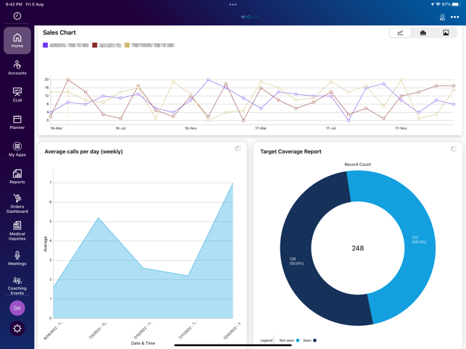
Task: Switch Sales Chart to image view
Action: [x=446, y=33]
